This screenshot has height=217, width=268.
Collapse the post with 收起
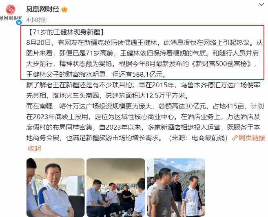pos(35,148)
